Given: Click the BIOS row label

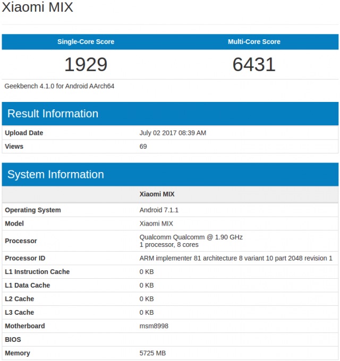Looking at the screenshot, I should point(13,340).
